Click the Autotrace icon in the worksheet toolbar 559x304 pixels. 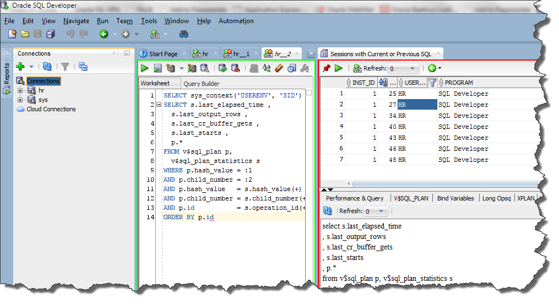tap(192, 68)
